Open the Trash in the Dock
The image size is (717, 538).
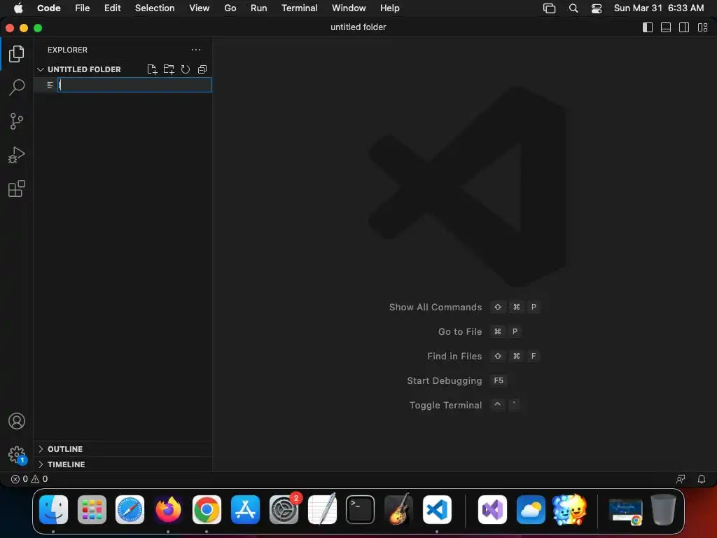(x=664, y=509)
